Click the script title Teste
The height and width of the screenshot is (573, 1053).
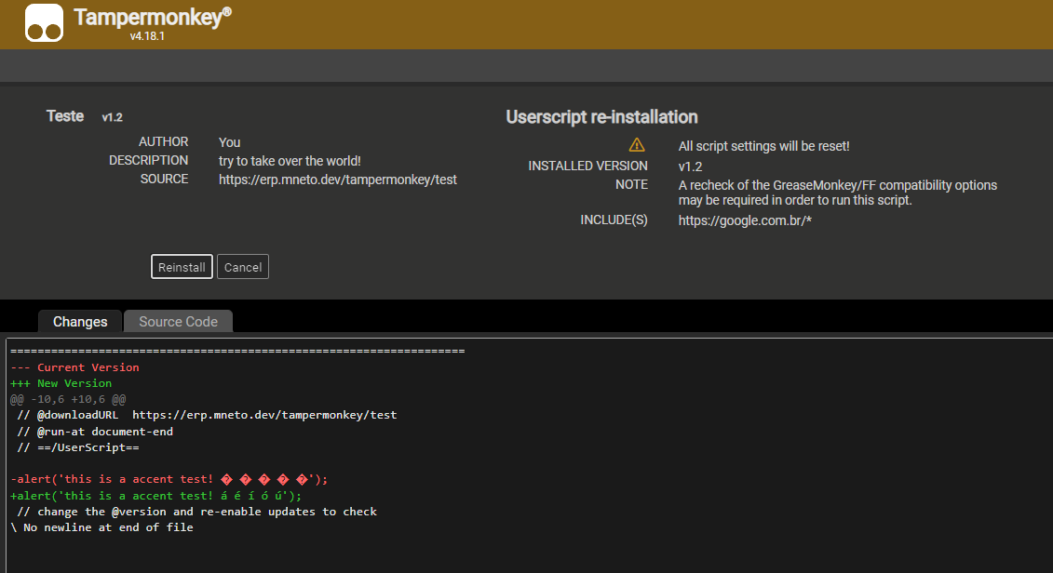tap(64, 115)
